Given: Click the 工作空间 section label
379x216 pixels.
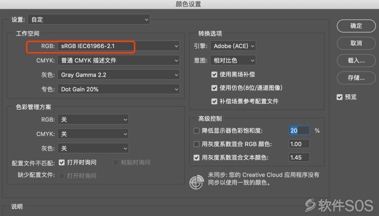Looking at the screenshot, I should [x=28, y=33].
